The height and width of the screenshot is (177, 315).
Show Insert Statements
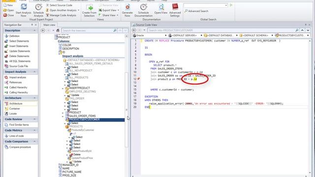pos(17,46)
